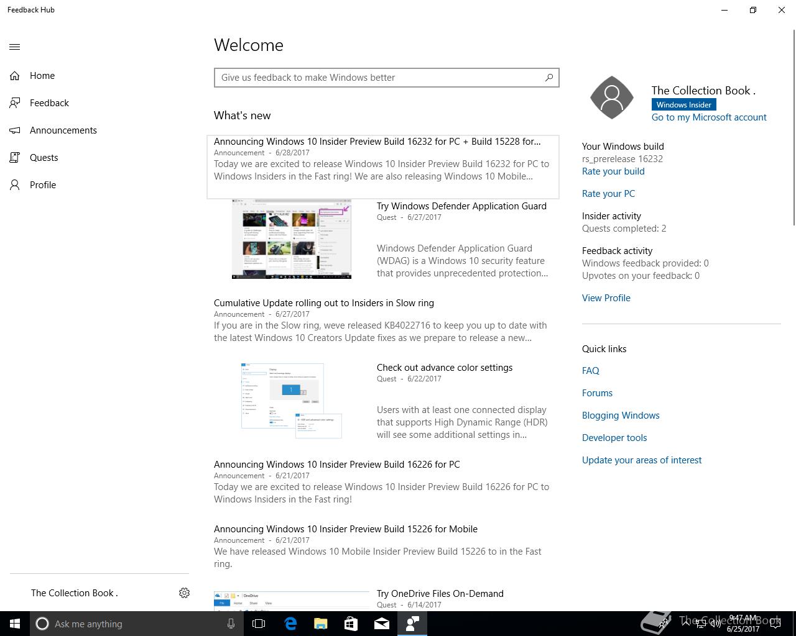Click the Welcome heading
This screenshot has height=636, width=796.
[249, 45]
